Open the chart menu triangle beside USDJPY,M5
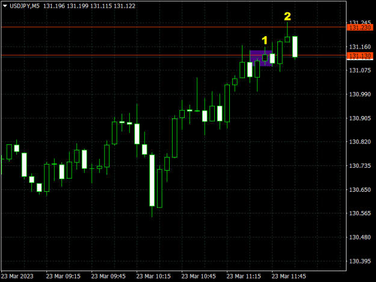This screenshot has width=376, height=282. (5, 6)
